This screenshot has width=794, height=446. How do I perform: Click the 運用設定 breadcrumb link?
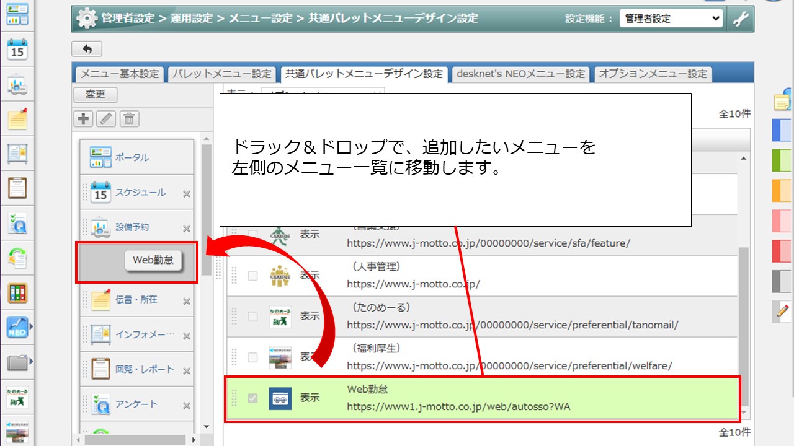(192, 19)
